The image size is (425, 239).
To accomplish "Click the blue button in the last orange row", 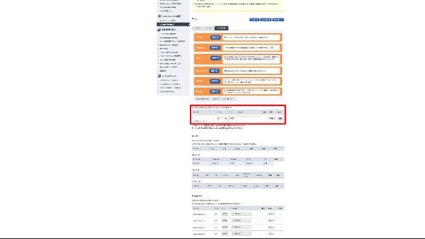I will click(214, 92).
